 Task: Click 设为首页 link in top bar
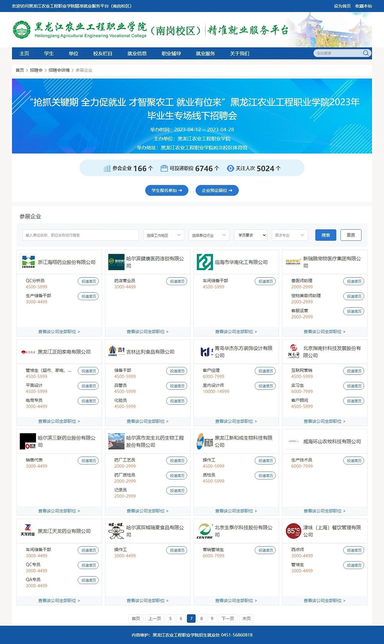click(x=342, y=6)
